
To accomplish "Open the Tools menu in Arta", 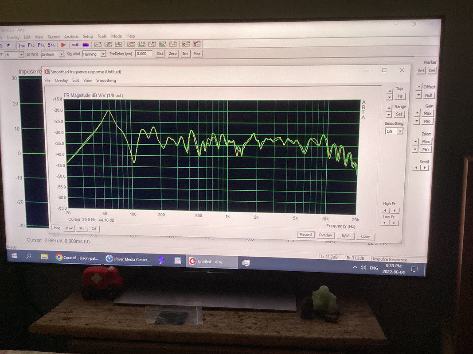I will tap(102, 36).
